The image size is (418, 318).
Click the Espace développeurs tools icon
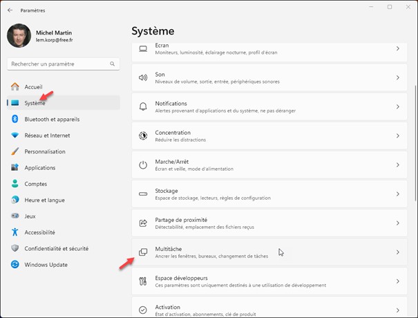click(x=143, y=281)
